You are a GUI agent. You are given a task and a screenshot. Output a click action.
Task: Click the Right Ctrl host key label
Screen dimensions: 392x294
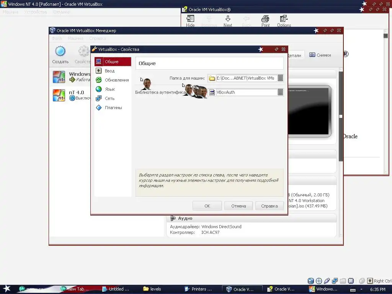click(382, 281)
